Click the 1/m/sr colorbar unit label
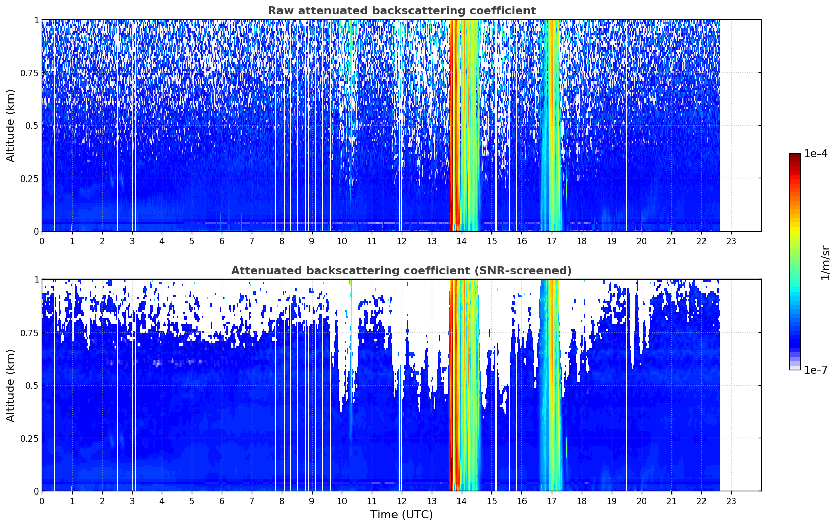Screen dimensions: 836x526 825,262
